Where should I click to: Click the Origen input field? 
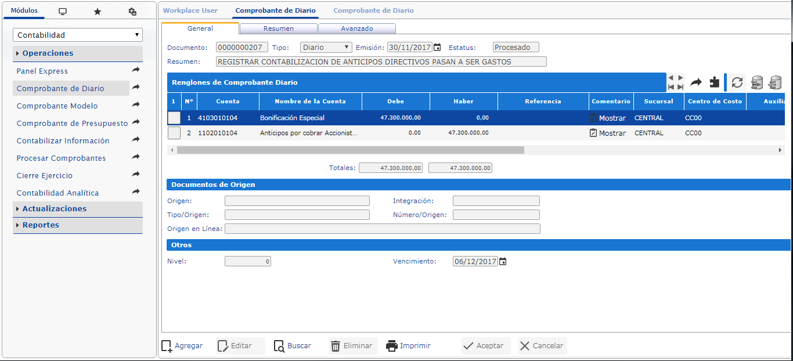click(x=297, y=201)
